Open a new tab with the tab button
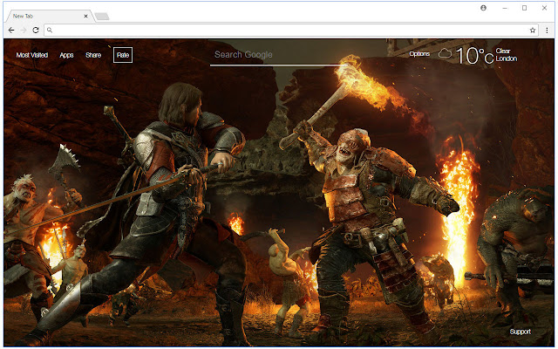 click(x=102, y=16)
